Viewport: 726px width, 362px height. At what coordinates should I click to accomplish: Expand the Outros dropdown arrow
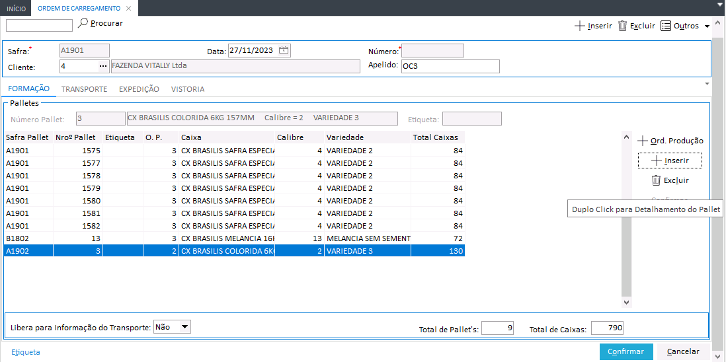[x=707, y=26]
